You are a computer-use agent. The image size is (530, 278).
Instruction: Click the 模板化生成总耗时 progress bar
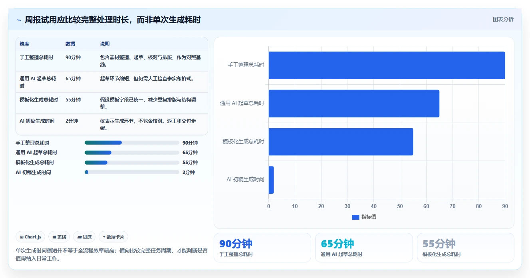tap(132, 163)
